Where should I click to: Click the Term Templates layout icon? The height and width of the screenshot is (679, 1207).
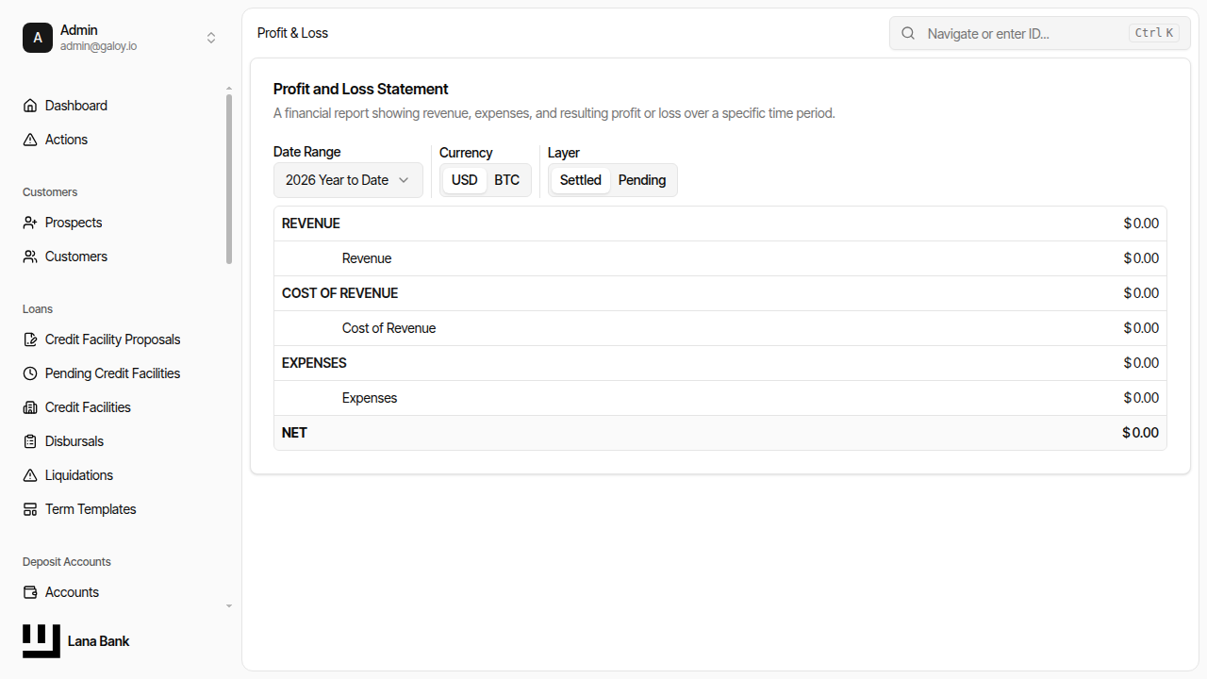click(x=30, y=509)
